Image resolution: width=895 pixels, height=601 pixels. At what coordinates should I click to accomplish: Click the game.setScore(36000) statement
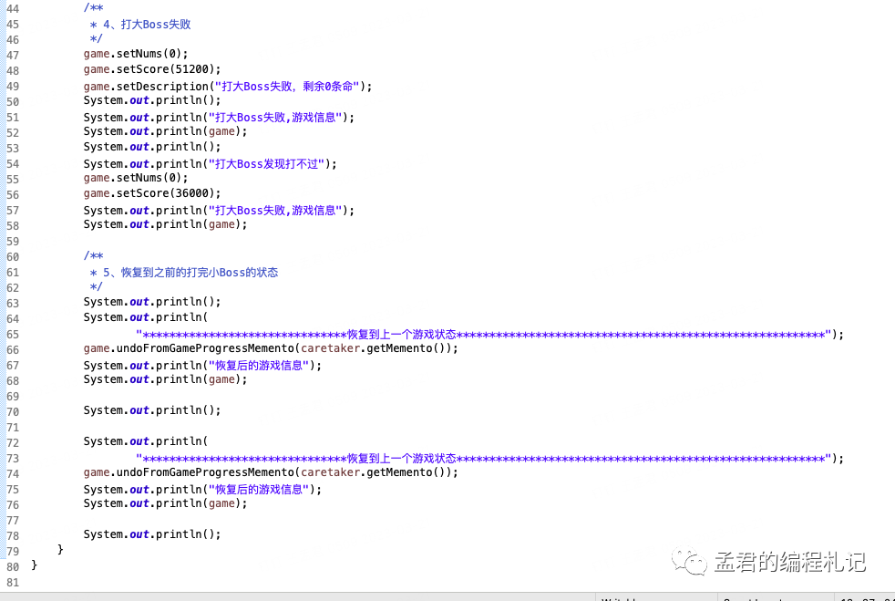(x=152, y=193)
